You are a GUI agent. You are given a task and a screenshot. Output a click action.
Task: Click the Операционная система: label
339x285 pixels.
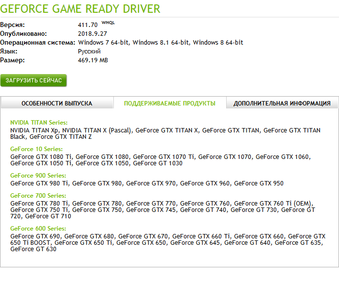(x=38, y=42)
